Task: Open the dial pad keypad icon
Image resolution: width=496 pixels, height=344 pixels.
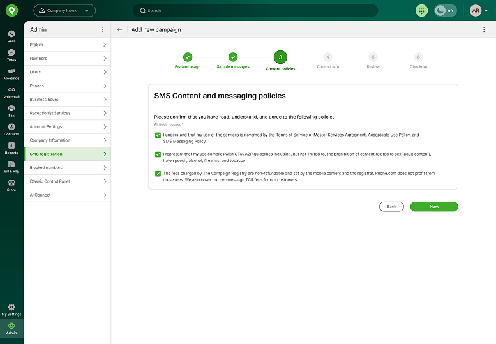Action: (421, 10)
